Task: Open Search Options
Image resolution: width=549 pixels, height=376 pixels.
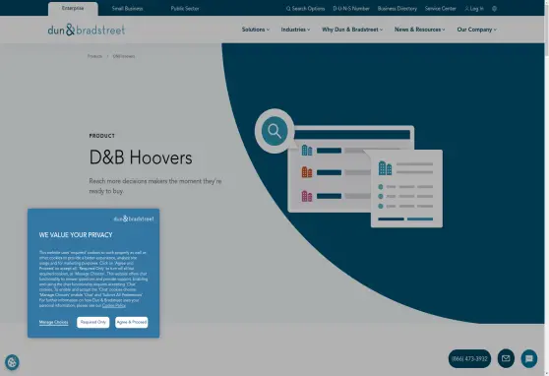Action: tap(306, 9)
